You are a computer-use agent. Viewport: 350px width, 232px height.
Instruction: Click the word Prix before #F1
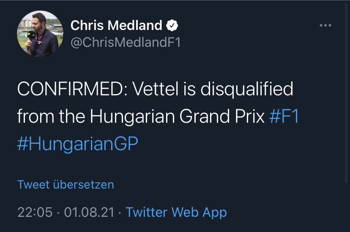[x=249, y=116]
